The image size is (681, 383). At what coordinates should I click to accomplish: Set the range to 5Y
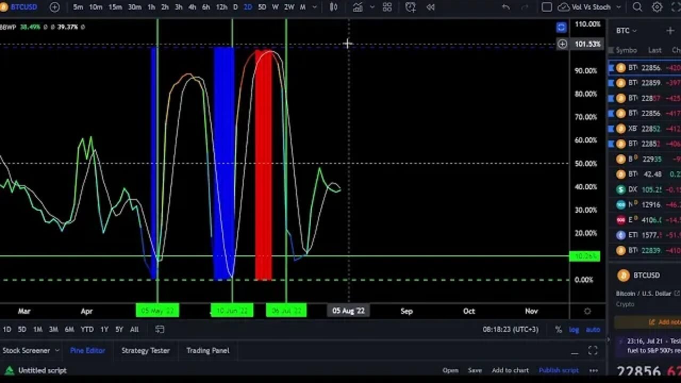click(x=119, y=329)
